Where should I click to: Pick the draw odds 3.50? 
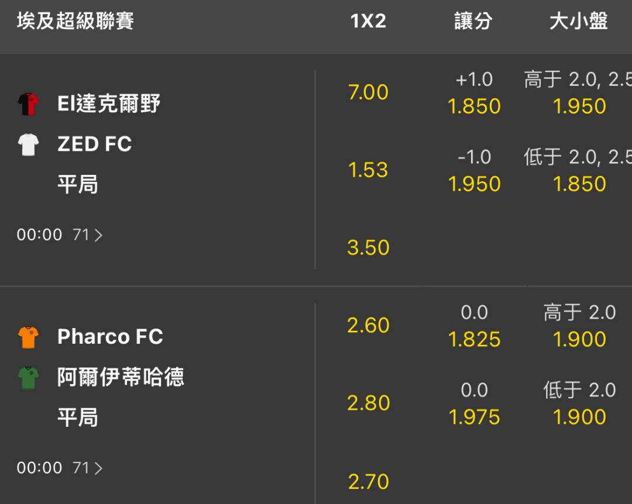click(x=368, y=247)
